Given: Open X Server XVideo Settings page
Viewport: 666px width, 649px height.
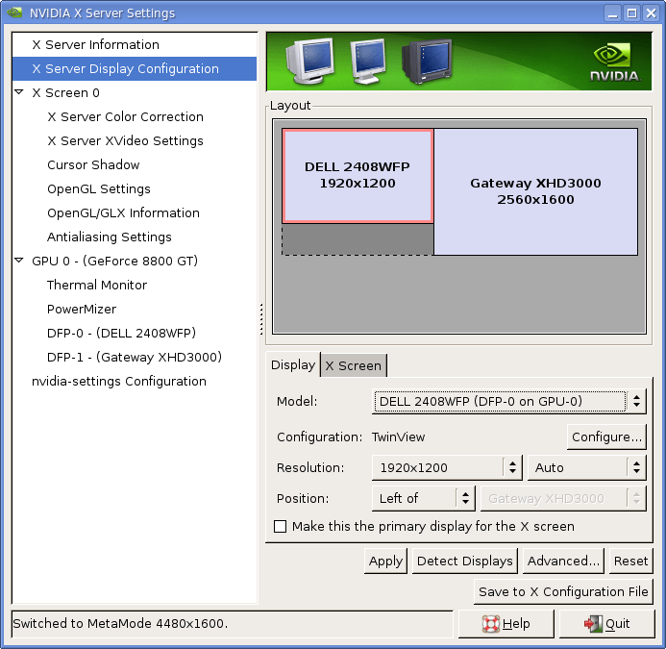Looking at the screenshot, I should click(125, 140).
